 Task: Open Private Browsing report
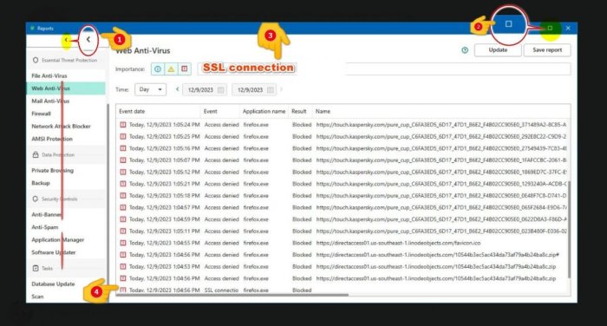click(x=52, y=170)
